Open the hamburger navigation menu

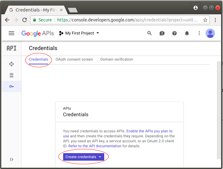(x=12, y=33)
